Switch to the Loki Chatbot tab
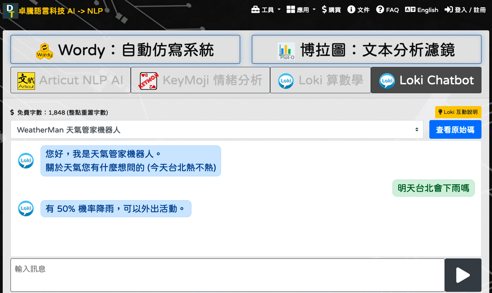Screen dimensions: 492x293 tap(426, 80)
